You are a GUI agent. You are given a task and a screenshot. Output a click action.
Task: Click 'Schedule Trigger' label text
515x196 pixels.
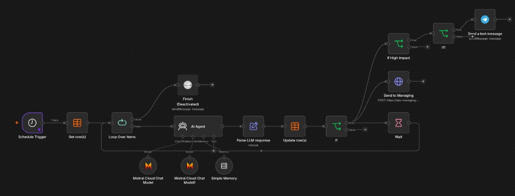32,137
